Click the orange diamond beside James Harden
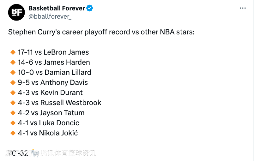254x161 pixels. [x=13, y=62]
